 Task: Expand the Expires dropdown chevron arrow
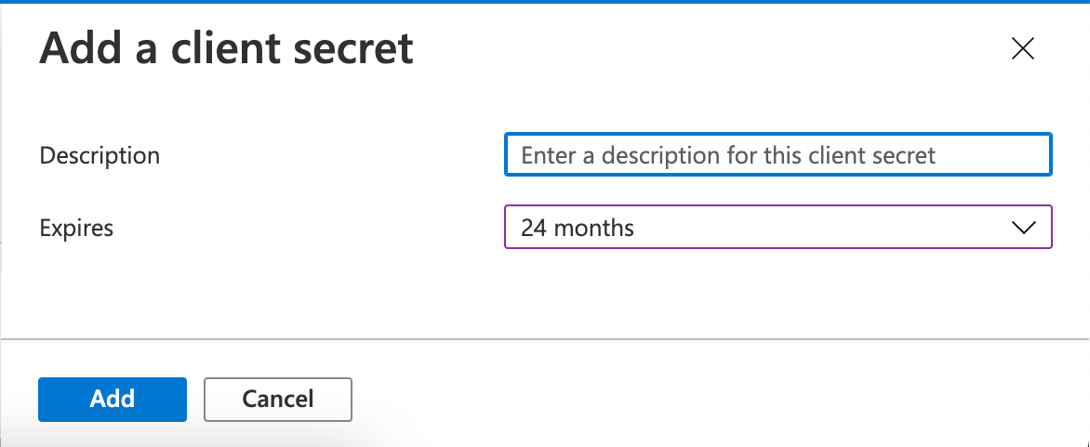(1022, 228)
